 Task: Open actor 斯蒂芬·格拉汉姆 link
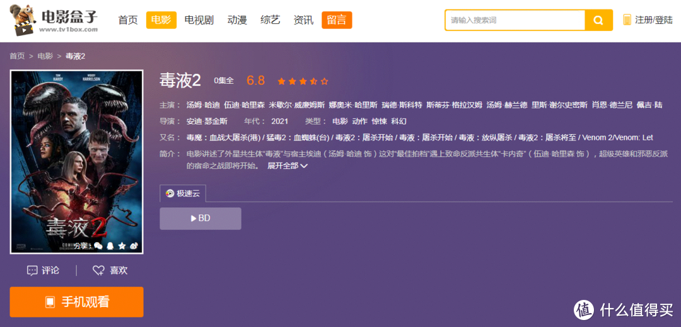[x=454, y=105]
